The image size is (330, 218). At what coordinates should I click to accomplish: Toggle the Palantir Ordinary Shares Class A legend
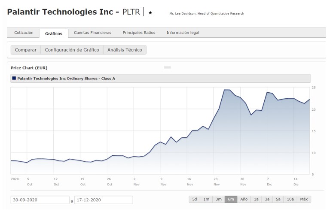[x=66, y=78]
